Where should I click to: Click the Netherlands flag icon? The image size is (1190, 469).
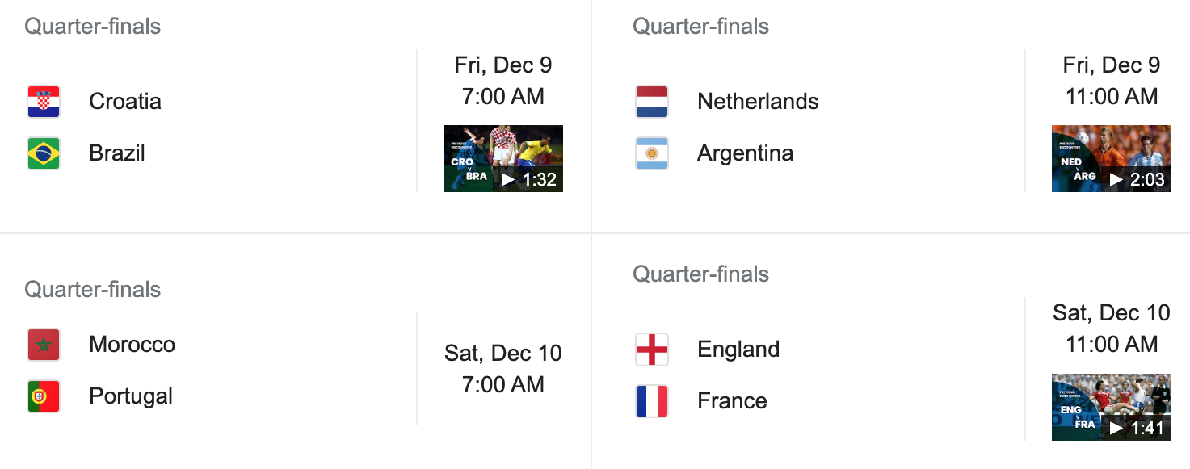[x=652, y=102]
